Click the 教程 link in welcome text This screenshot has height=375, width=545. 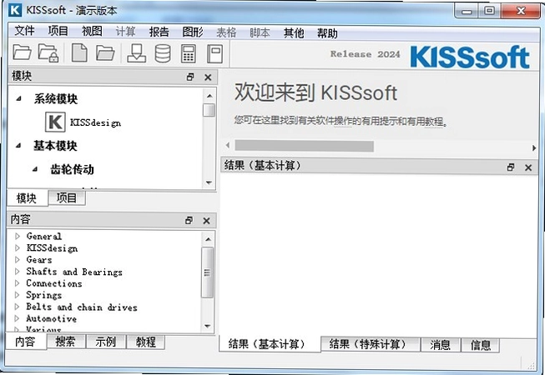point(434,122)
